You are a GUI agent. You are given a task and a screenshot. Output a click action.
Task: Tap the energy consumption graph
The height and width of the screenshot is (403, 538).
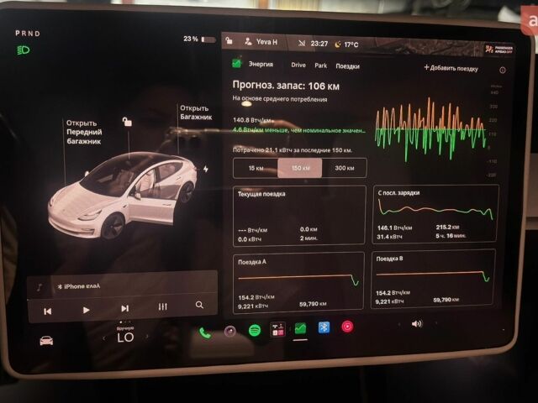[x=430, y=130]
